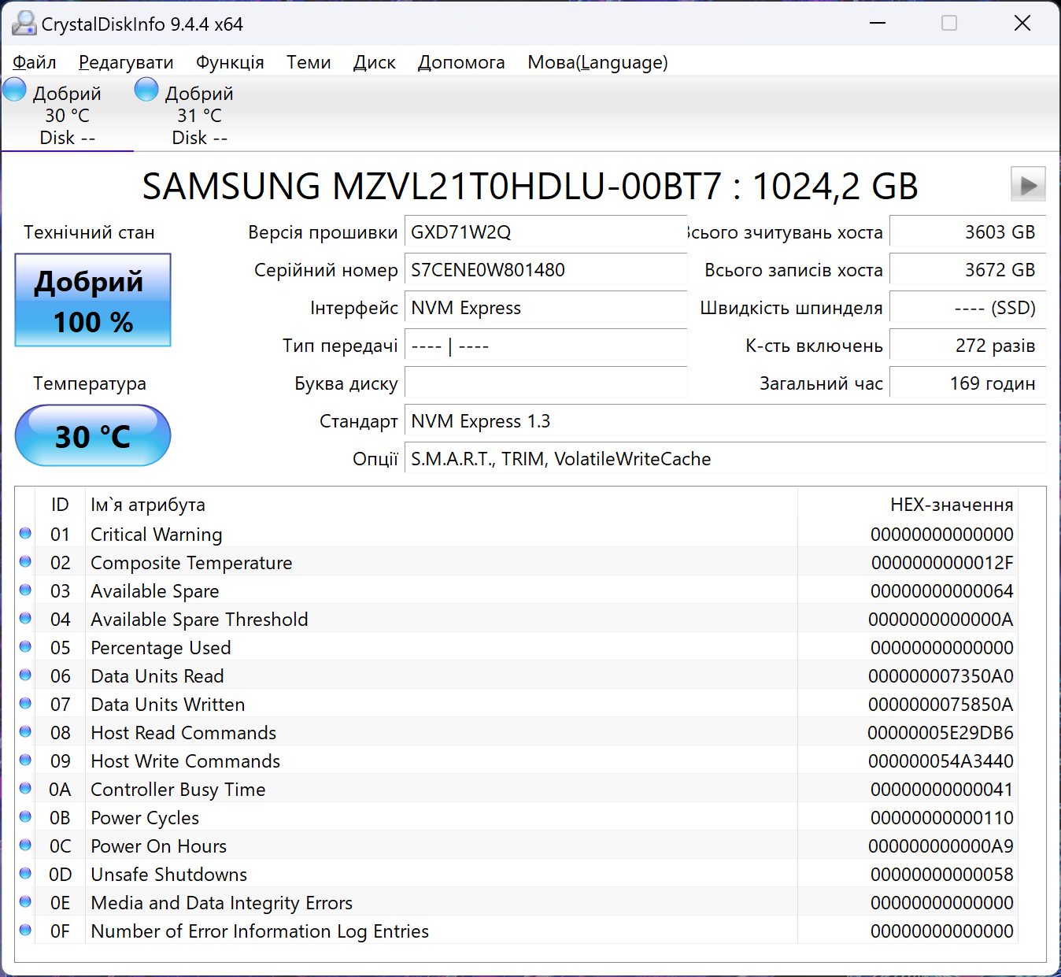
Task: Minimize the CrystalDiskInfo window
Action: coord(878,24)
